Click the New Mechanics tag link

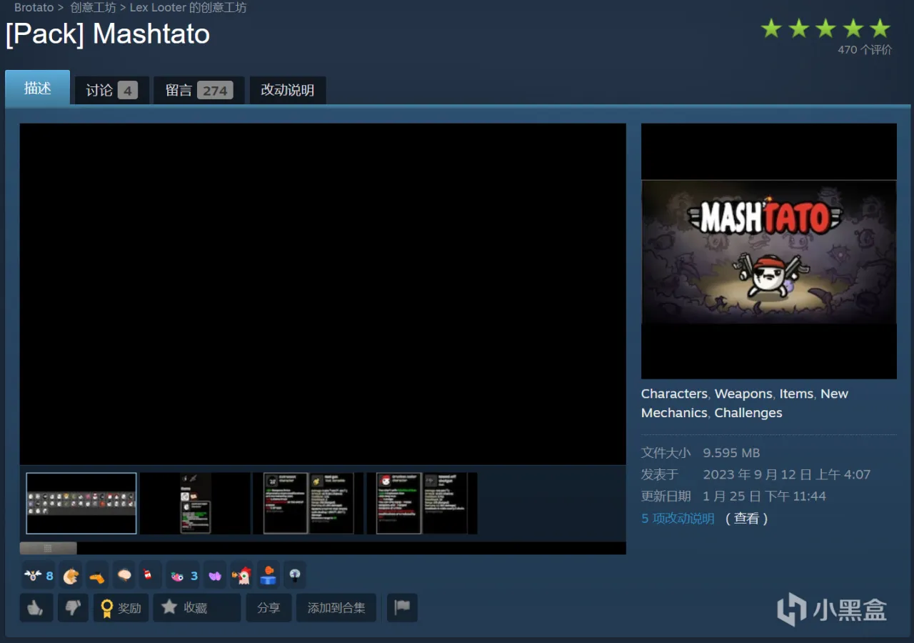pos(745,403)
